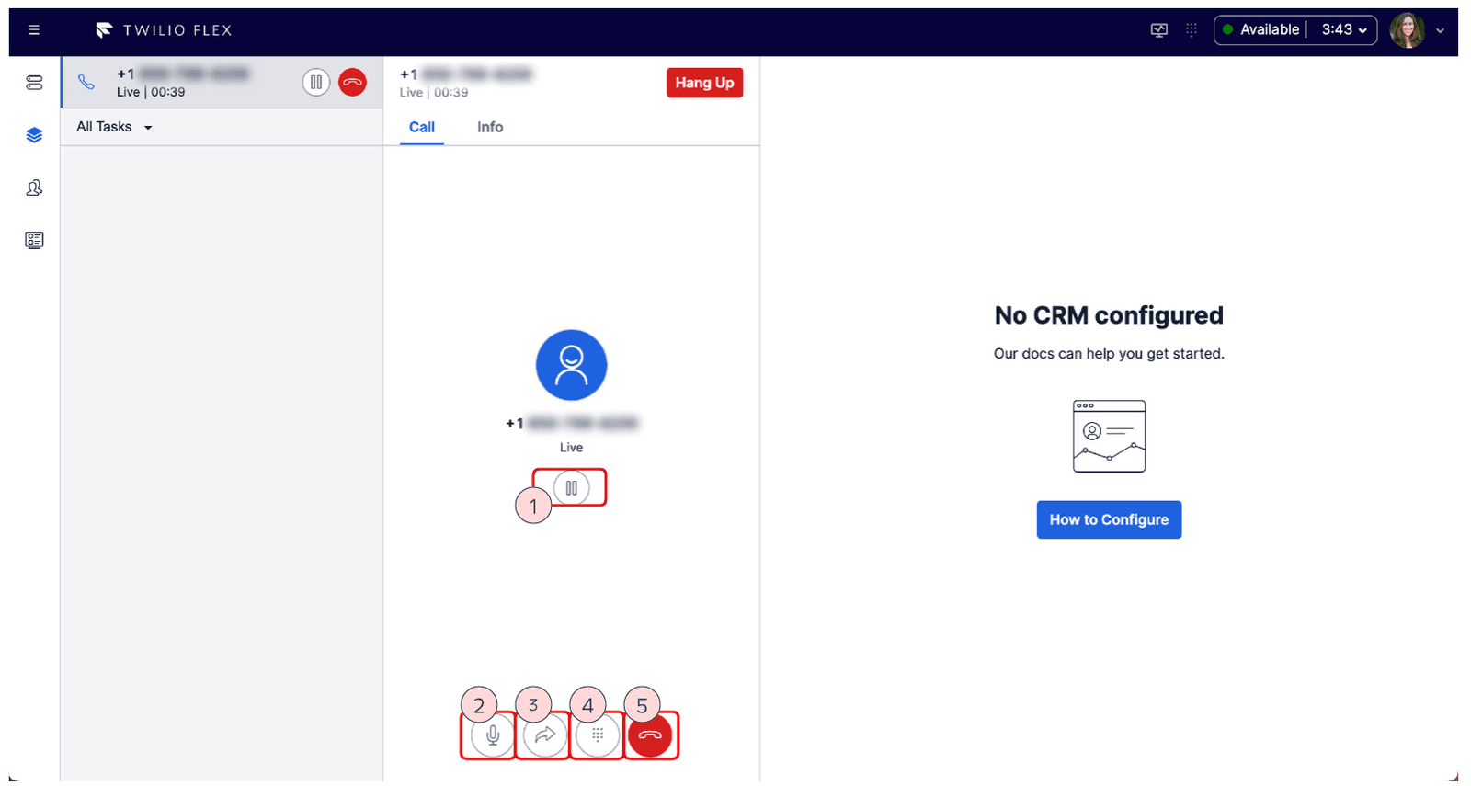Mute the microphone on the call

point(493,735)
